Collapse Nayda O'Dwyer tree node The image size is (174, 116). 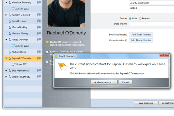pyautogui.click(x=6, y=40)
